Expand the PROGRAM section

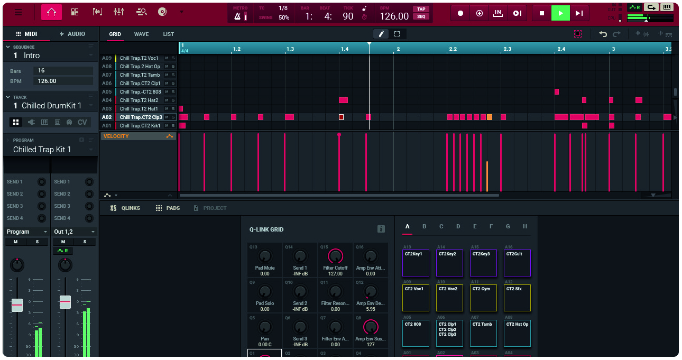8,140
